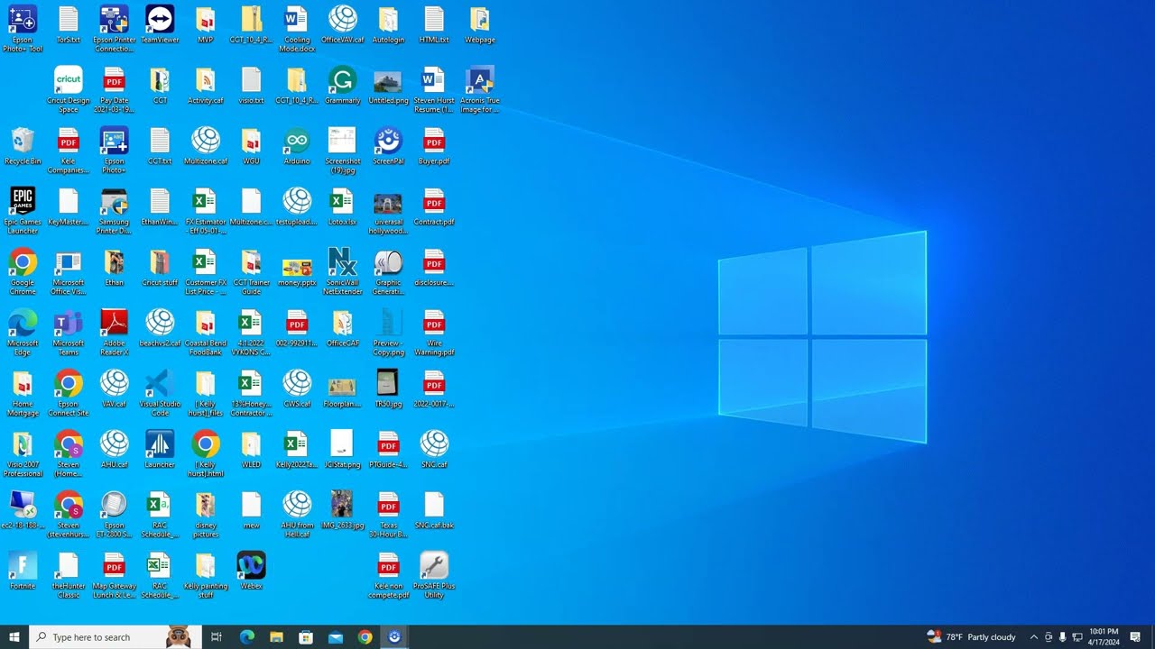Select the Arduino desktop shortcut
Viewport: 1155px width, 649px height.
297,146
